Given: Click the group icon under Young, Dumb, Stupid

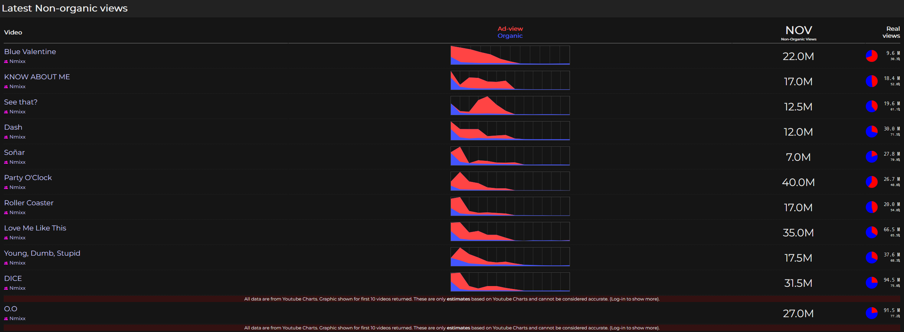Looking at the screenshot, I should pyautogui.click(x=6, y=263).
